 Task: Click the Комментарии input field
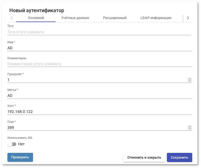pos(99,64)
